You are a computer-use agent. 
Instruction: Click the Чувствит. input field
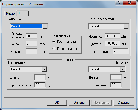click(x=112, y=43)
